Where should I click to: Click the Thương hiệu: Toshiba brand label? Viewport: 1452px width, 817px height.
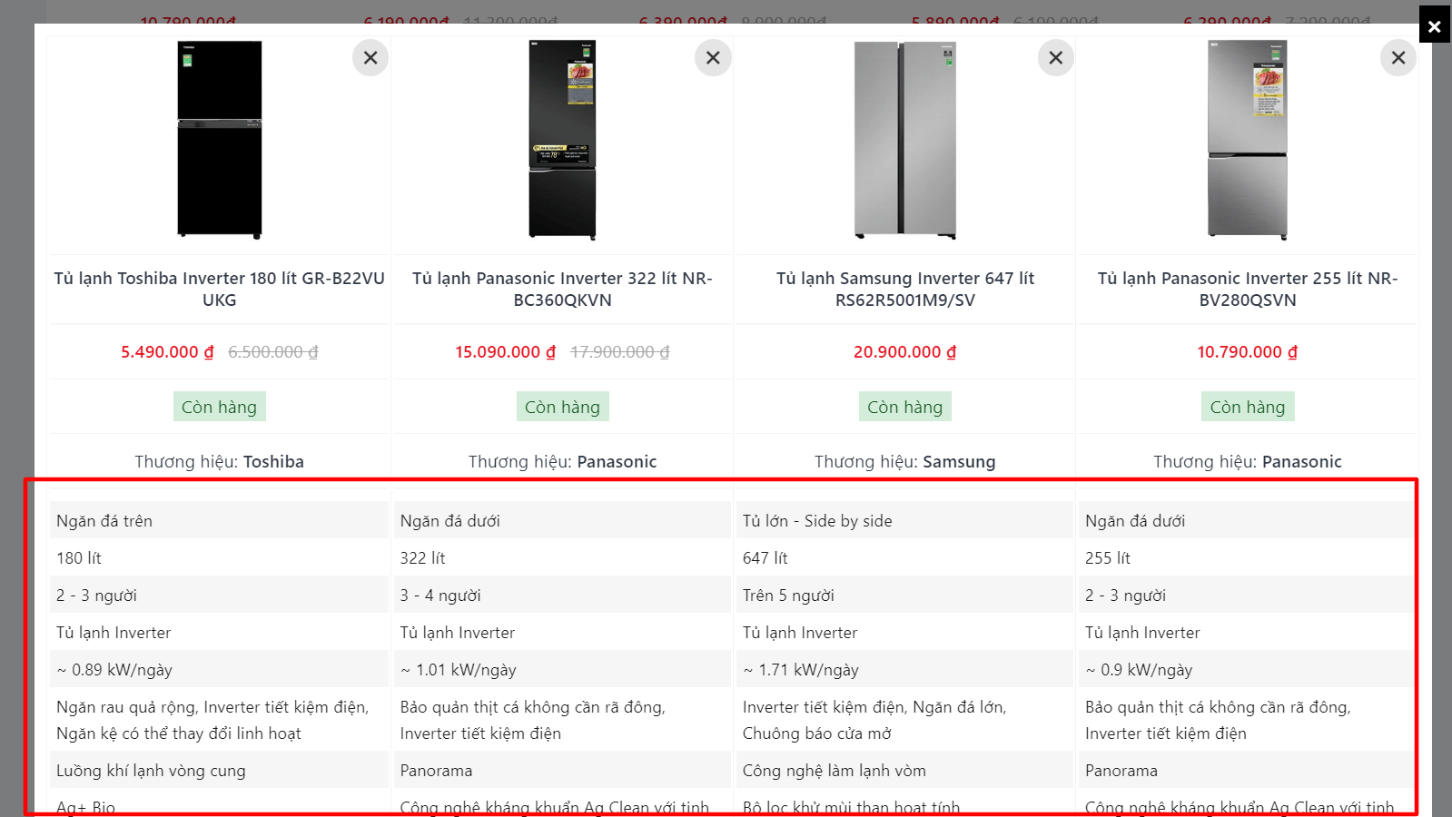click(x=219, y=461)
